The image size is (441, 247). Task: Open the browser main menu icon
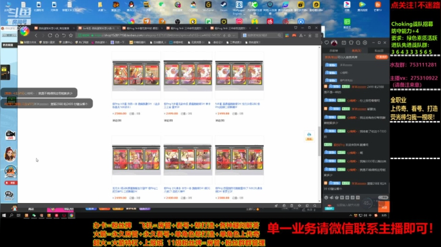tap(317, 35)
